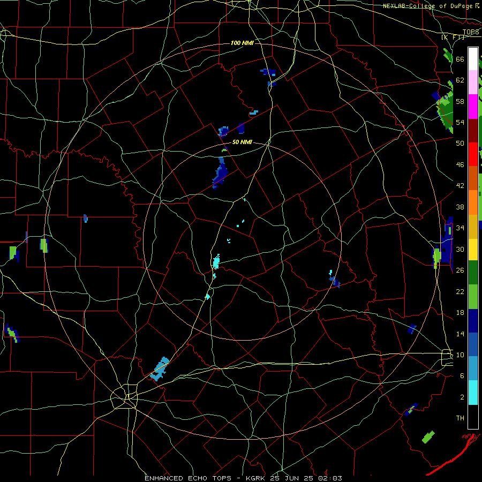The image size is (482, 482).
Task: Click the "TOPS" legend heading
Action: point(471,32)
